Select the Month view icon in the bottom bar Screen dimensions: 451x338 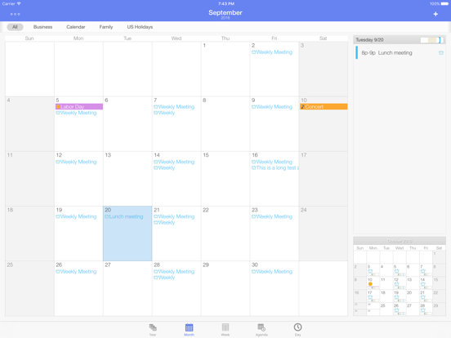pos(189,329)
